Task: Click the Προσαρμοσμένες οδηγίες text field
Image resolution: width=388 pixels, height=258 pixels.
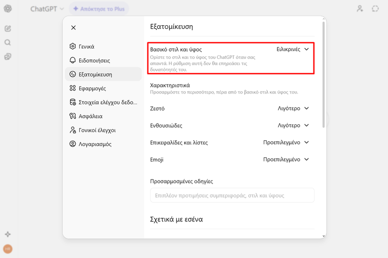Action: pyautogui.click(x=232, y=196)
